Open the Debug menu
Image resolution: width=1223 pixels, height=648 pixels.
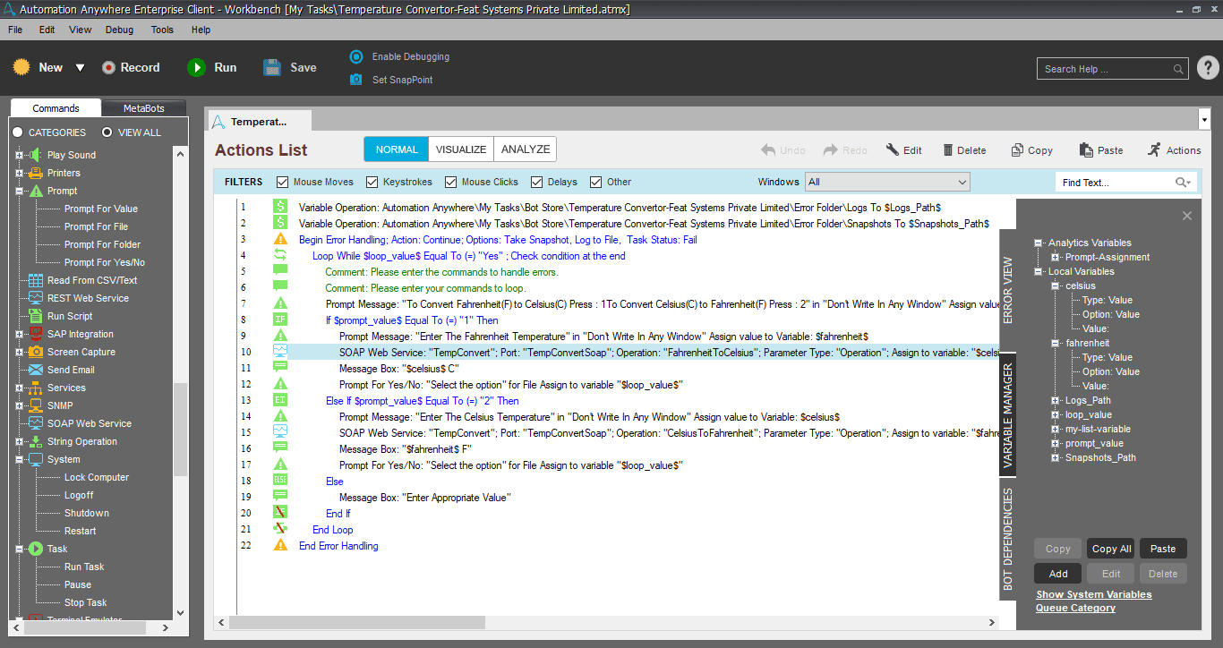(x=119, y=30)
